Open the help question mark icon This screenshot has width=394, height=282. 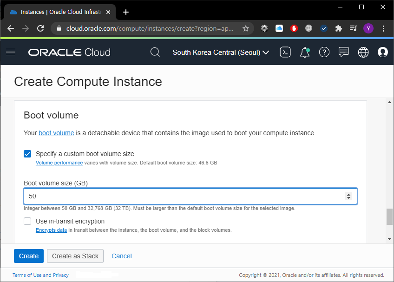(324, 52)
